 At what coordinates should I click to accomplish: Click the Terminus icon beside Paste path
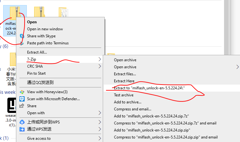[22, 43]
